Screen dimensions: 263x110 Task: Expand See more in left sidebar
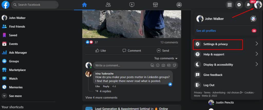[15, 96]
